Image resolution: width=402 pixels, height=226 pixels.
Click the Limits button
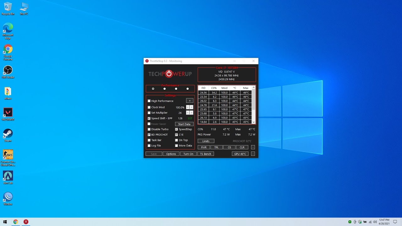206,141
